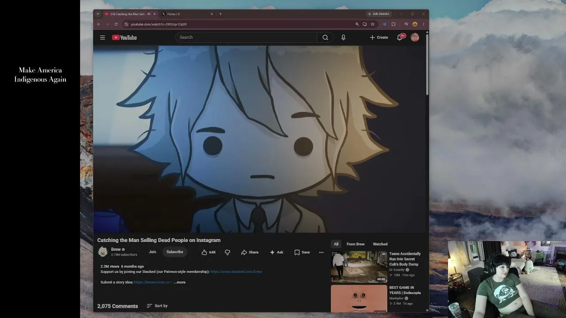Focus the YouTube Search field
The height and width of the screenshot is (318, 566).
point(246,38)
